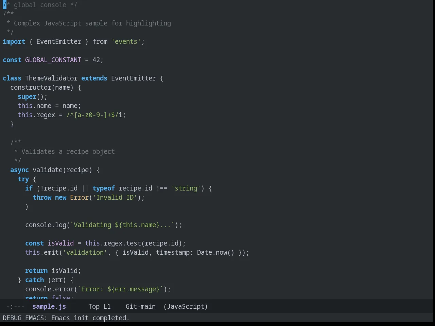Click the 'DEBUG EMACS: Emacs init completed.' echo message
The image size is (435, 326).
[x=66, y=318]
